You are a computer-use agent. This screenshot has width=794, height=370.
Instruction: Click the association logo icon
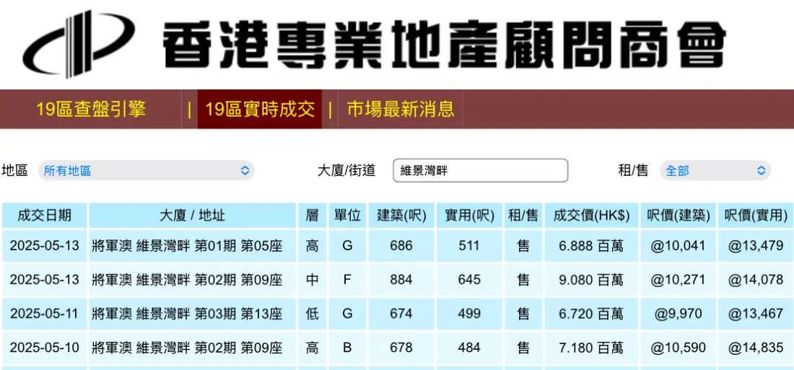79,43
